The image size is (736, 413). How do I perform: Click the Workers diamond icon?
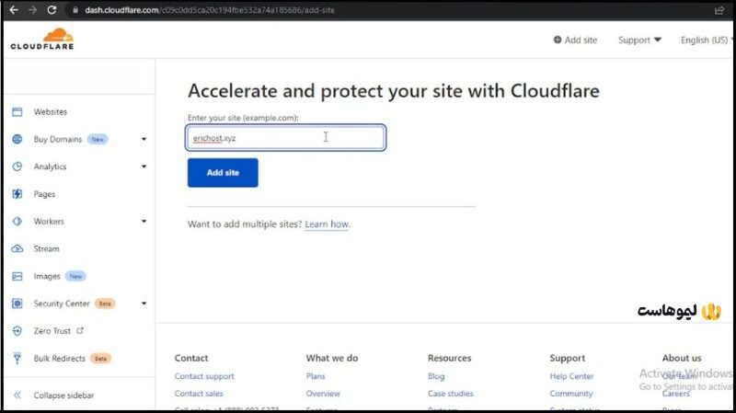click(x=17, y=221)
